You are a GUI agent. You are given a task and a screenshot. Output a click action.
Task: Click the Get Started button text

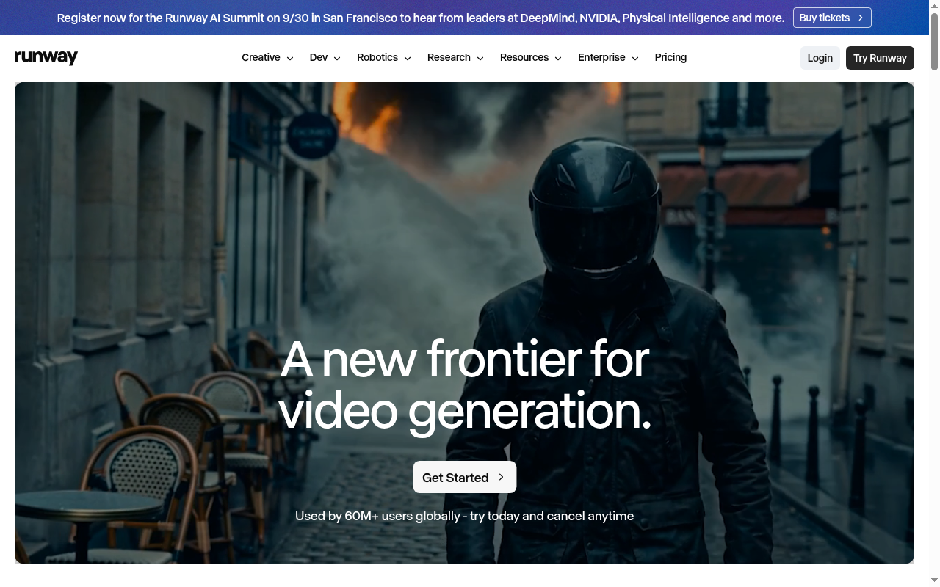pyautogui.click(x=455, y=478)
